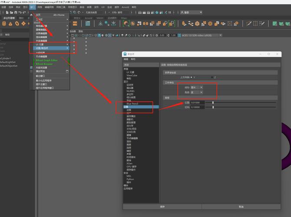Open the 编辑 menu in Preferences dialog
291x217 pixels.
click(x=126, y=59)
